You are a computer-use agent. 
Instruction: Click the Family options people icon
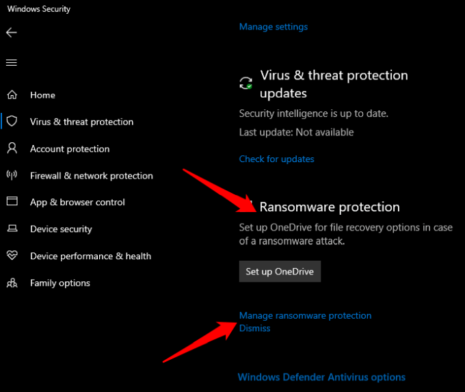(x=12, y=283)
